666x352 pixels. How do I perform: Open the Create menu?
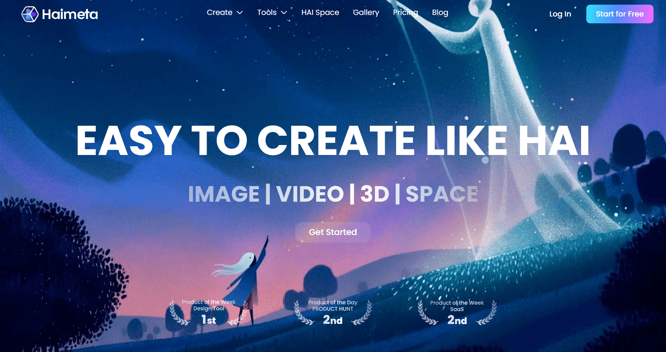tap(220, 12)
